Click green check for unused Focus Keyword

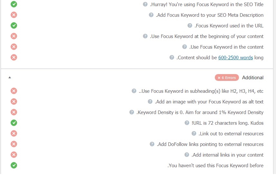pyautogui.click(x=14, y=166)
